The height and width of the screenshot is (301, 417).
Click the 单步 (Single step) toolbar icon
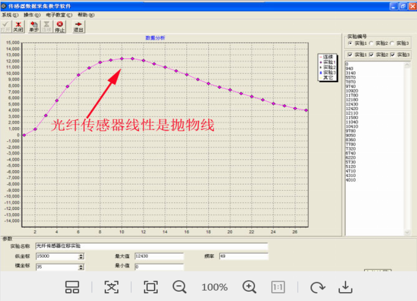pyautogui.click(x=34, y=27)
